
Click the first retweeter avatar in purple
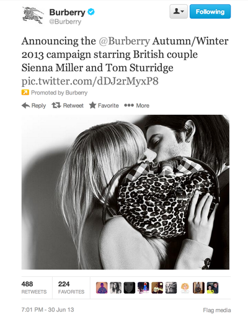[x=102, y=287]
